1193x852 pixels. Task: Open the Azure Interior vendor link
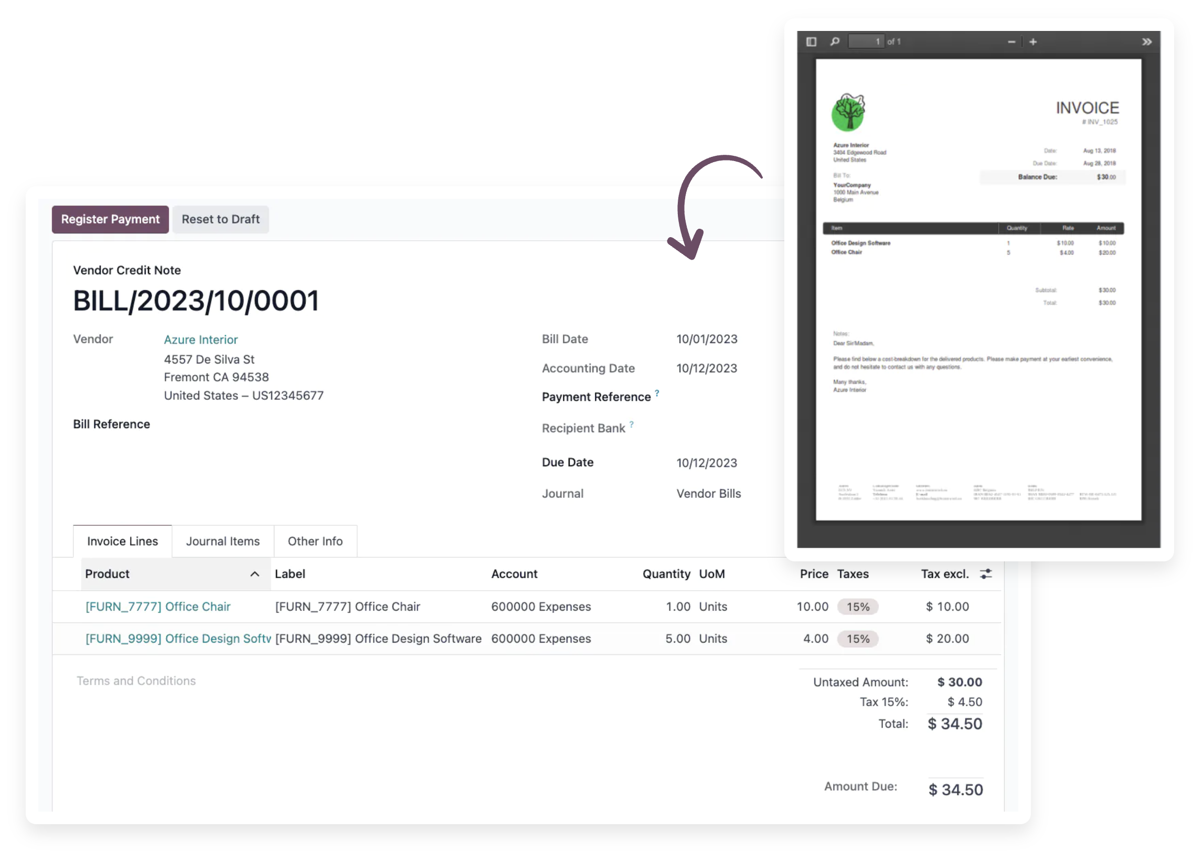(x=200, y=339)
